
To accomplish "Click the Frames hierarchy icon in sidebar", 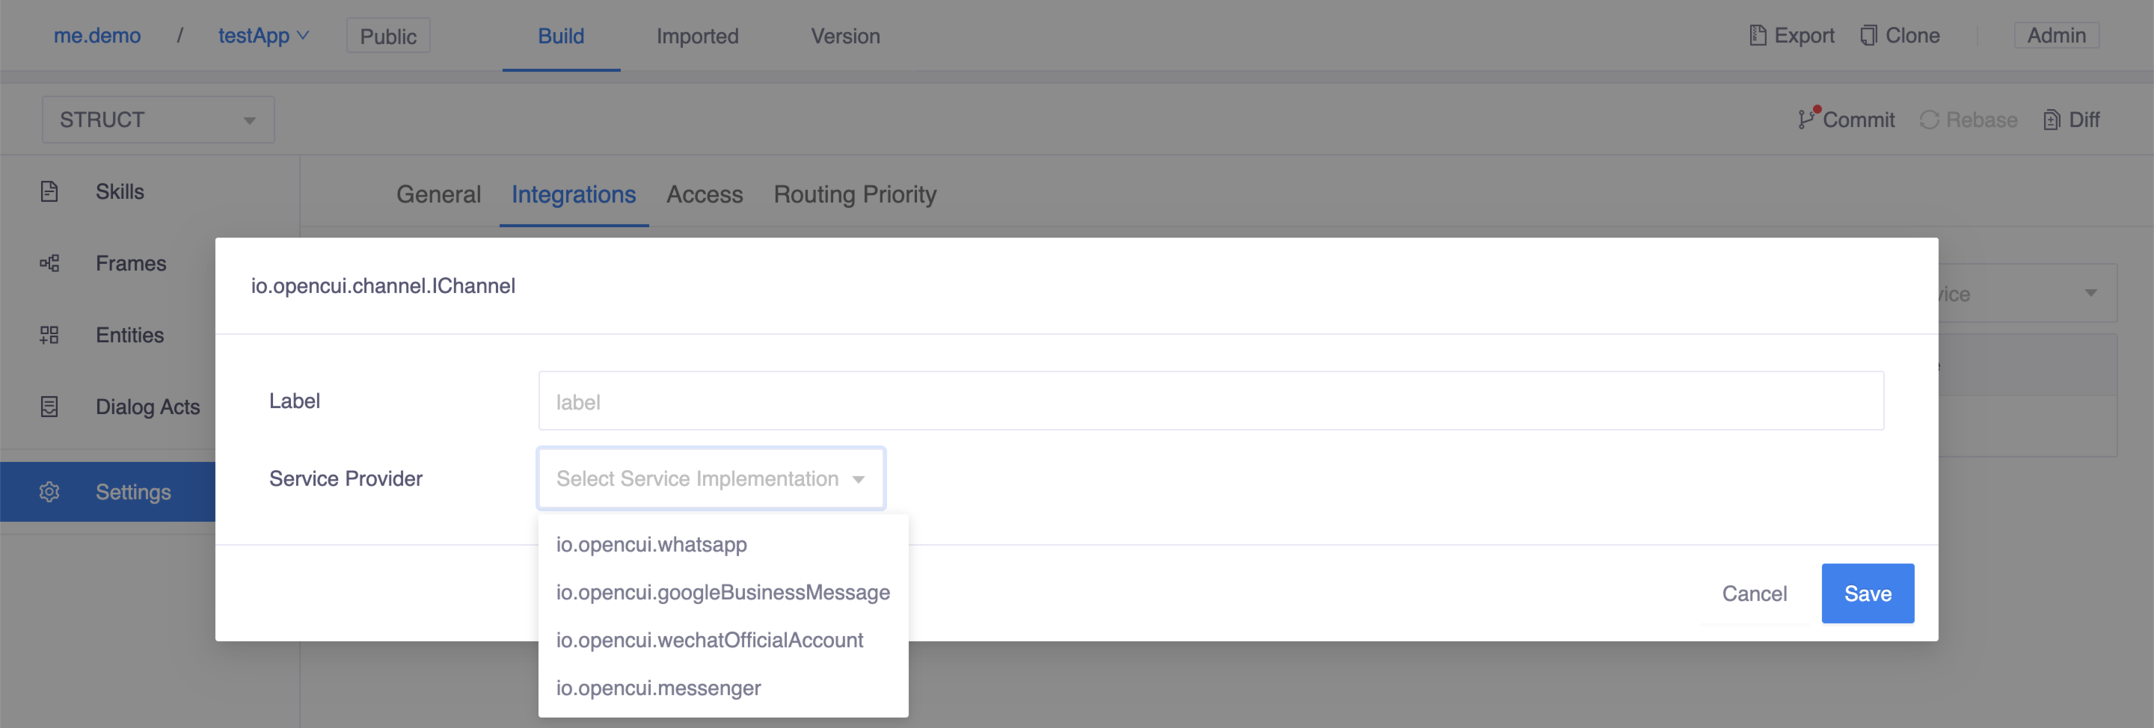I will [x=49, y=263].
